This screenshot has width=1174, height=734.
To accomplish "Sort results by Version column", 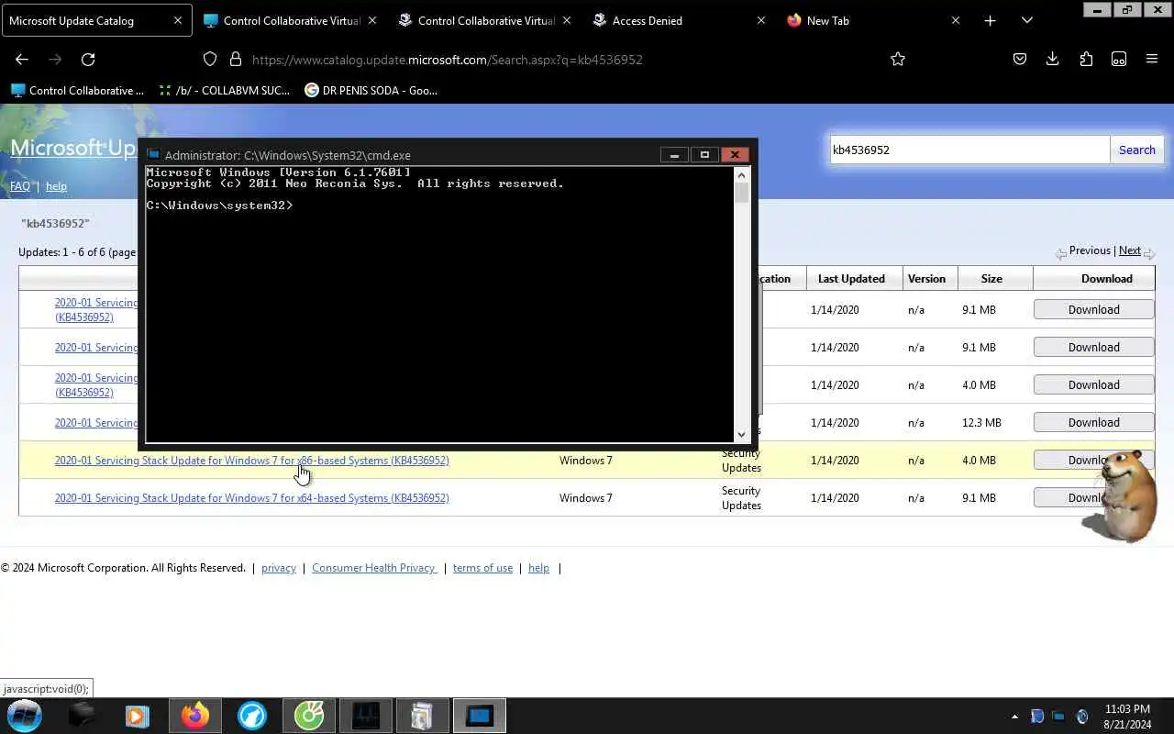I will pos(926,278).
